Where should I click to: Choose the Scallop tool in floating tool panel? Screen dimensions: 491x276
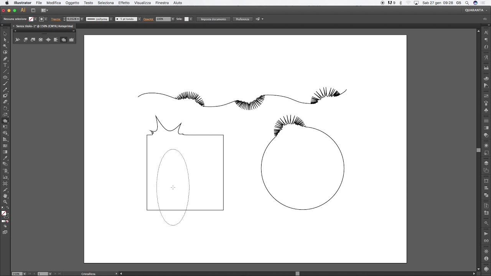point(56,39)
